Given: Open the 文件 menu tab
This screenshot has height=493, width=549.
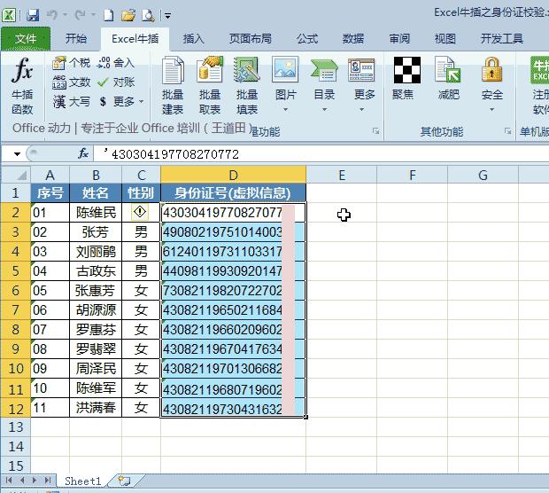Looking at the screenshot, I should point(26,39).
